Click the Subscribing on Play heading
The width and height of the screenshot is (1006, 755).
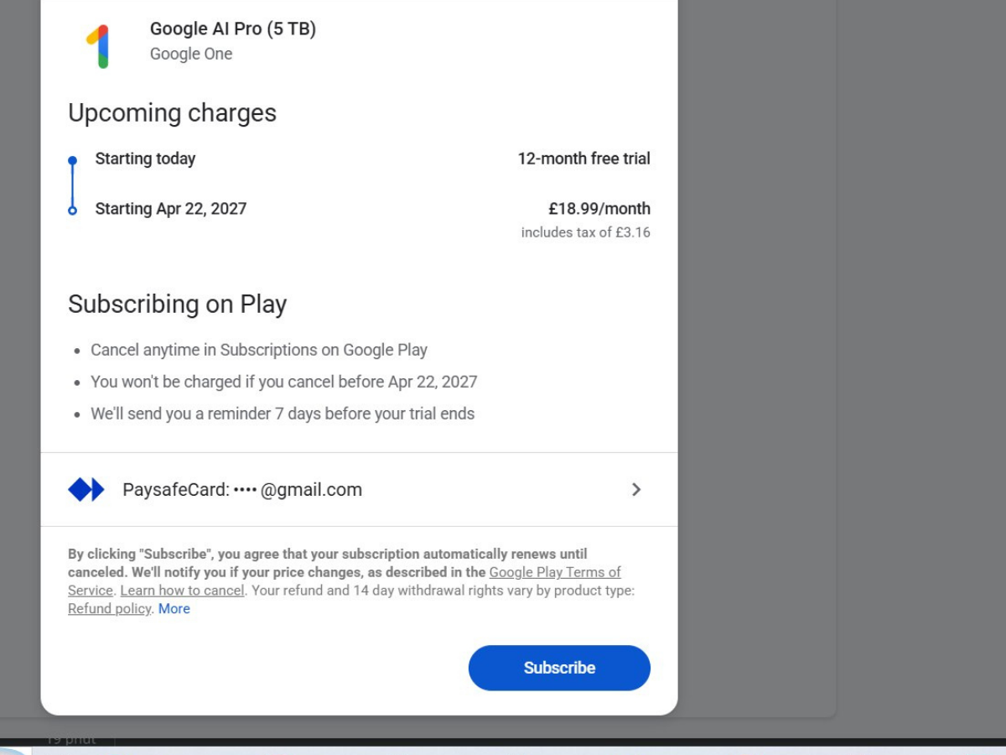[177, 304]
